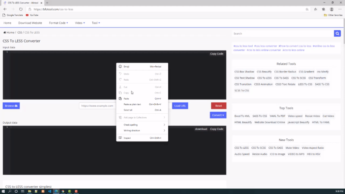The image size is (345, 194).
Task: Choose Select all in context menu
Action: click(128, 110)
